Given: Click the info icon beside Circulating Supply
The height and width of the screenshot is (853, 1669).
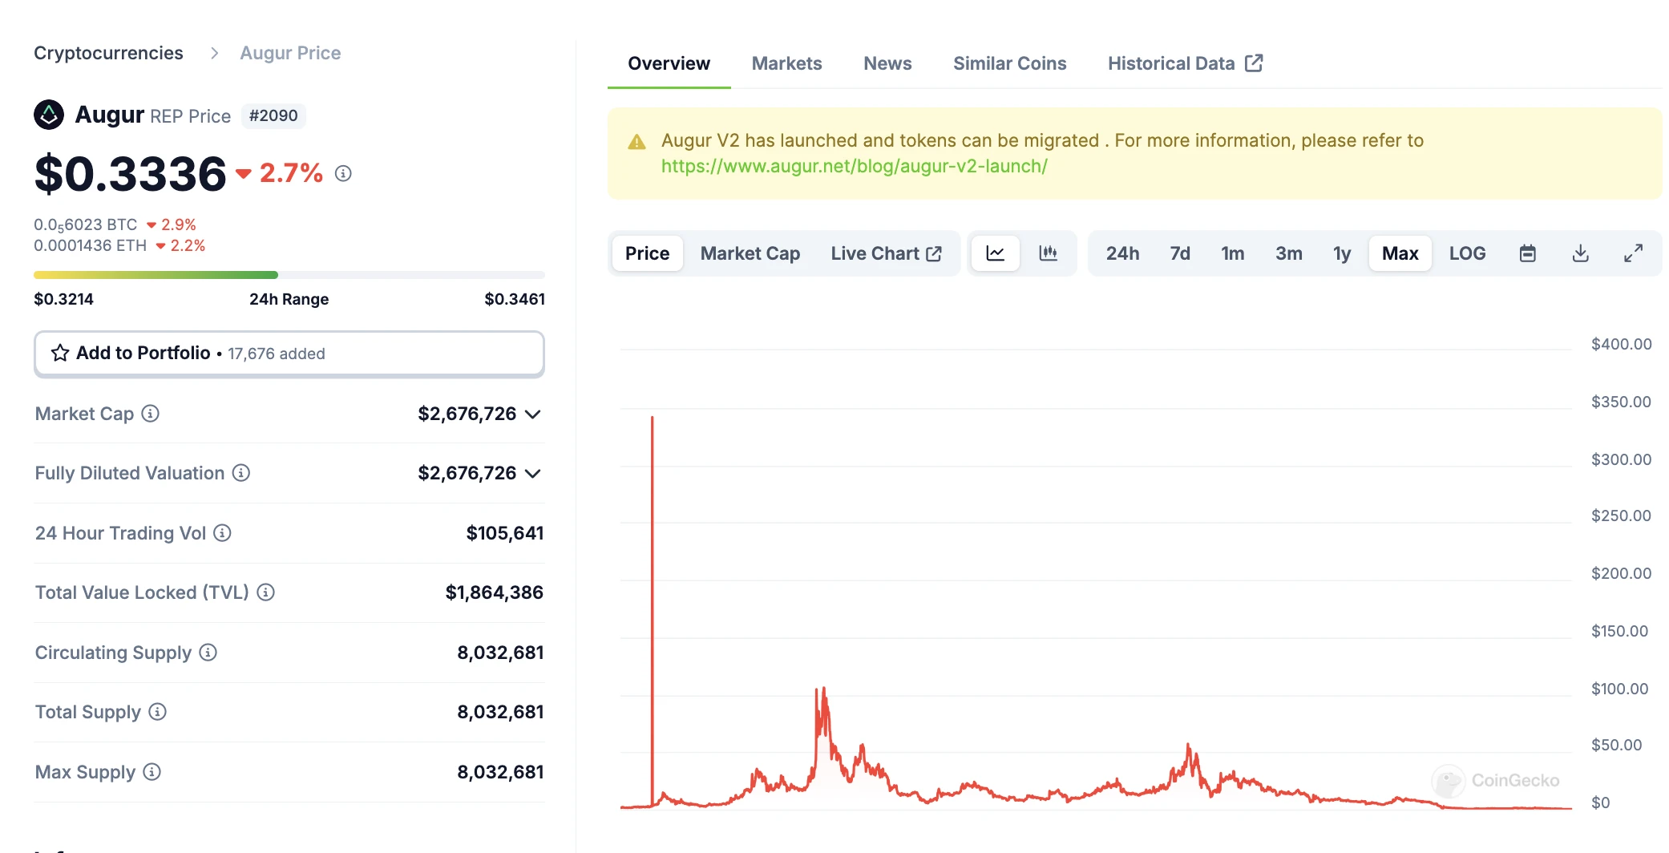Looking at the screenshot, I should tap(208, 653).
